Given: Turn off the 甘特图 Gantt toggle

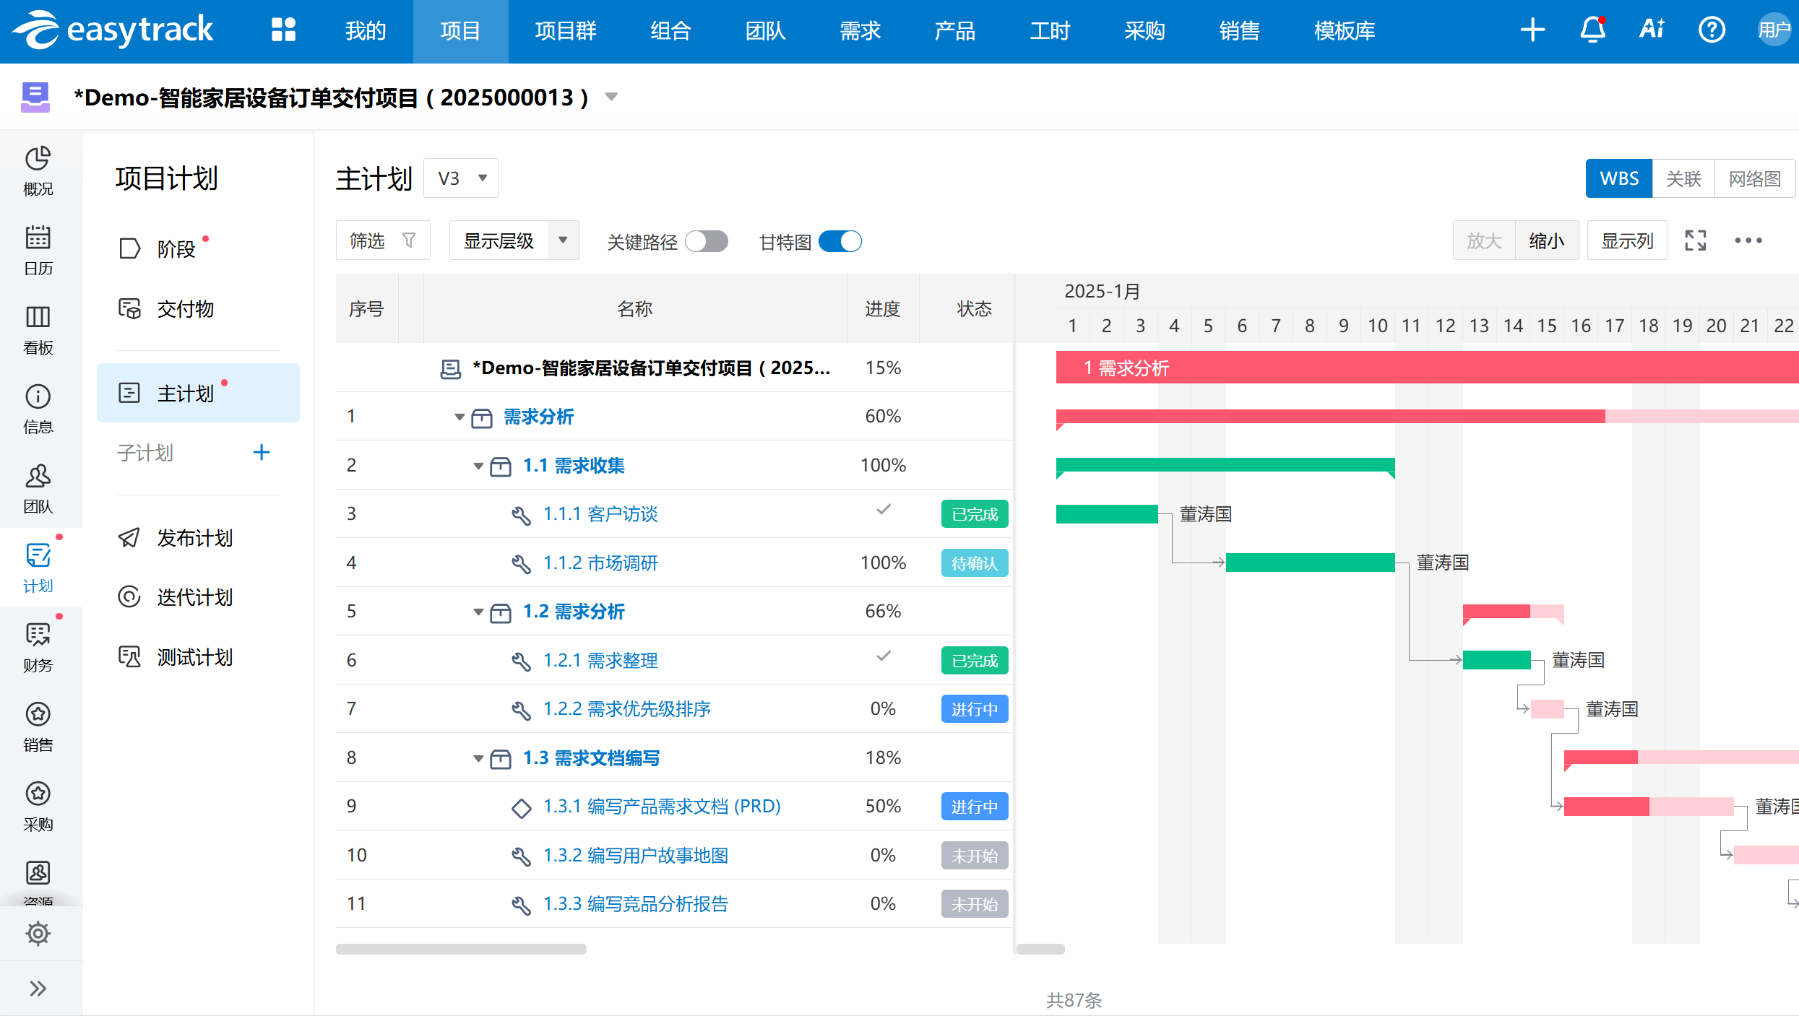Looking at the screenshot, I should coord(840,241).
